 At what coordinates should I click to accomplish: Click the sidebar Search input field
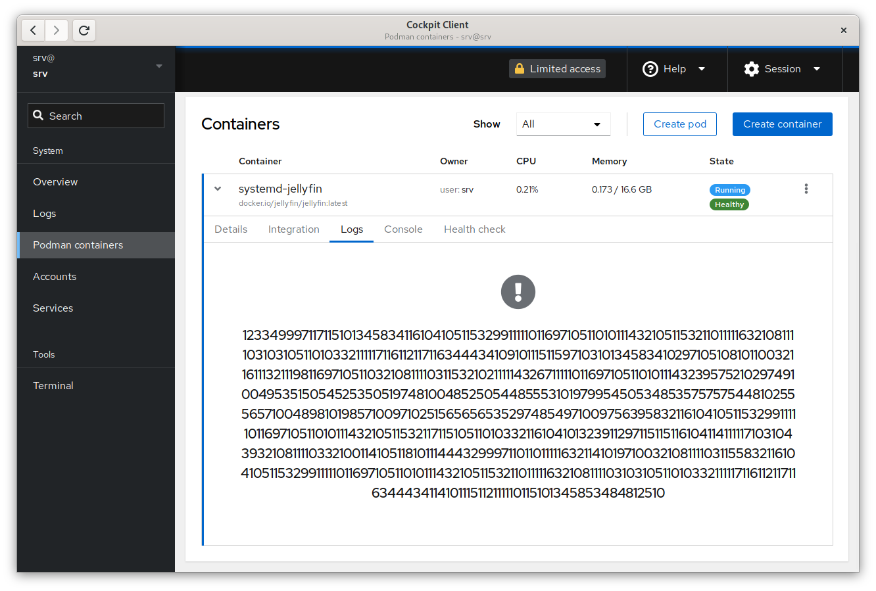pos(95,115)
